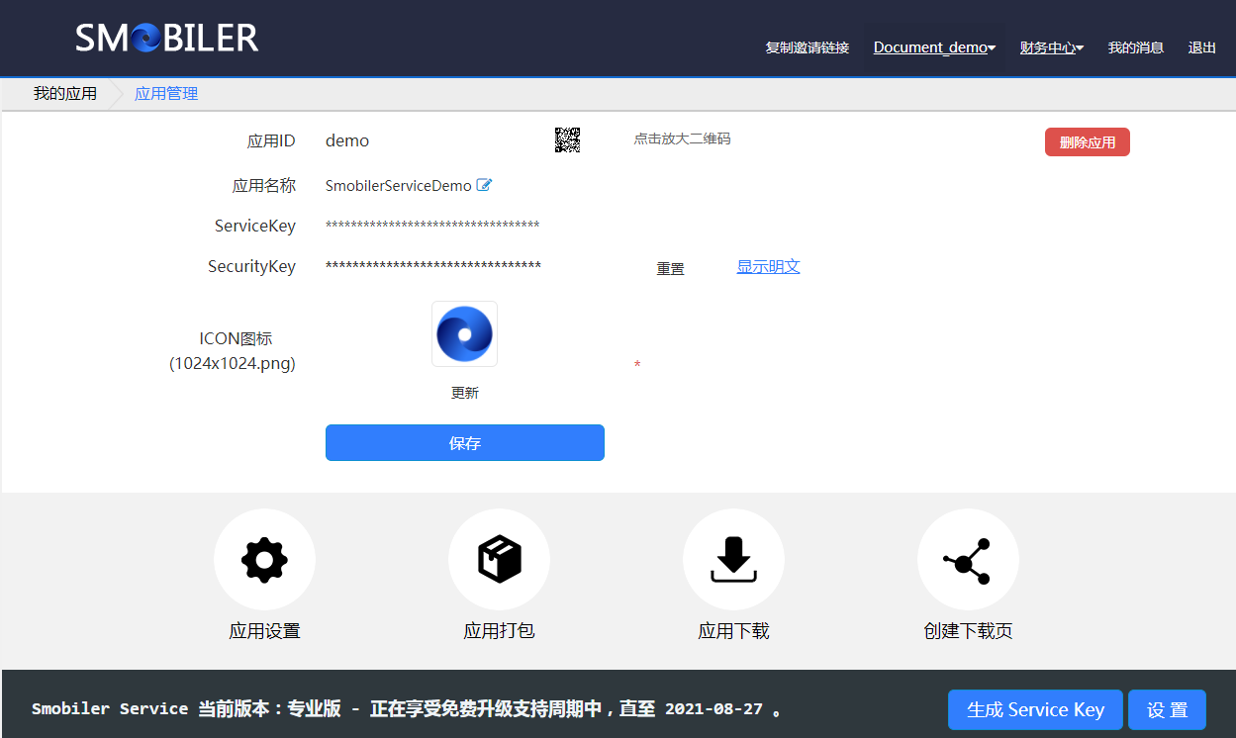The image size is (1236, 738).
Task: Click the Smobiler Service version text
Action: click(x=406, y=709)
